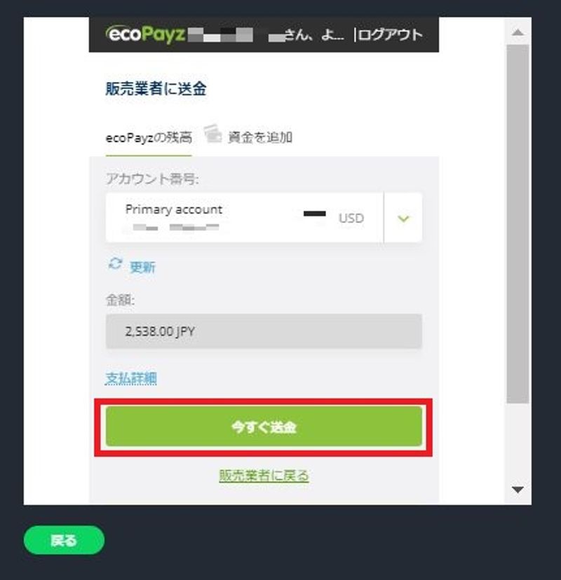Return via 販売業者に戻る link
561x580 pixels.
264,476
